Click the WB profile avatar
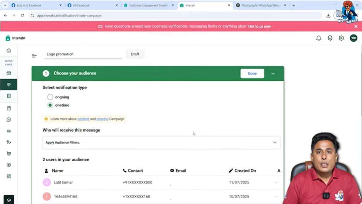This screenshot has width=362, height=204. [x=354, y=38]
